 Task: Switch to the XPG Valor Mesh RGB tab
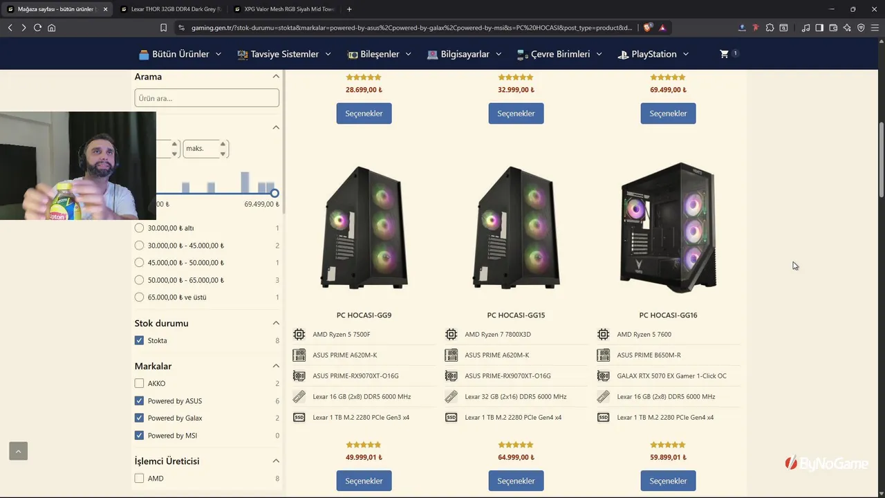[x=284, y=9]
